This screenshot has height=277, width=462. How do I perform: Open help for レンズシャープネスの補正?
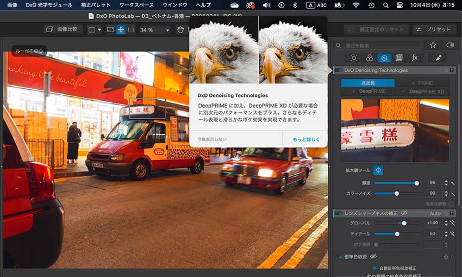click(x=452, y=213)
